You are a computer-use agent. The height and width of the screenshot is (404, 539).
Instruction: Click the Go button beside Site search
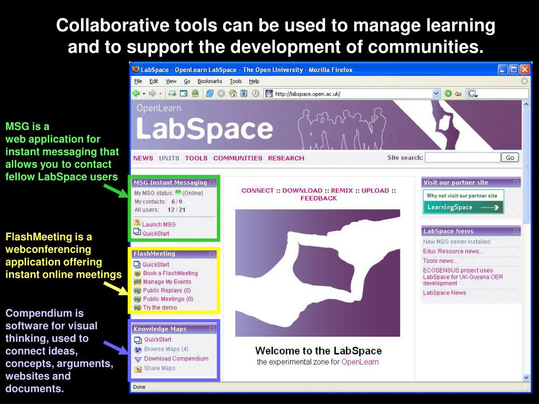coord(510,158)
